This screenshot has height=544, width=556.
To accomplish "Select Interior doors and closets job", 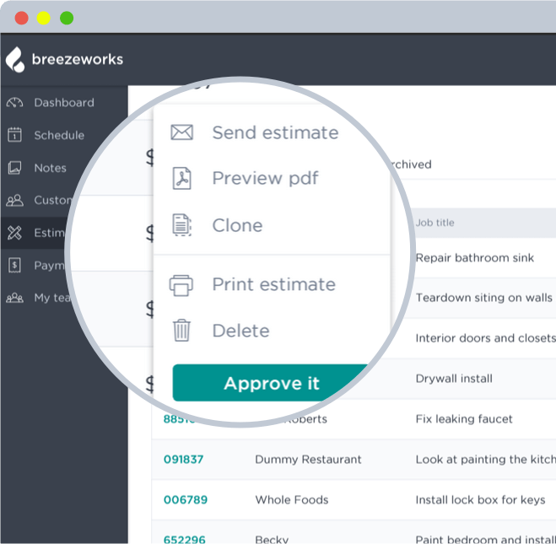I will pos(486,338).
